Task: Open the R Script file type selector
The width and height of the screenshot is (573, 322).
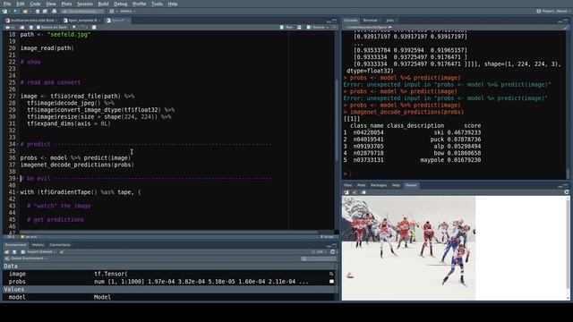Action: pyautogui.click(x=328, y=237)
